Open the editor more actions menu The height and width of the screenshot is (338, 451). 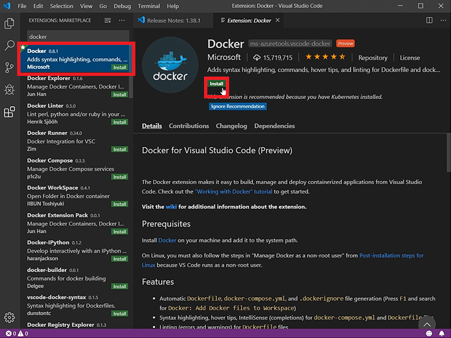(x=443, y=20)
